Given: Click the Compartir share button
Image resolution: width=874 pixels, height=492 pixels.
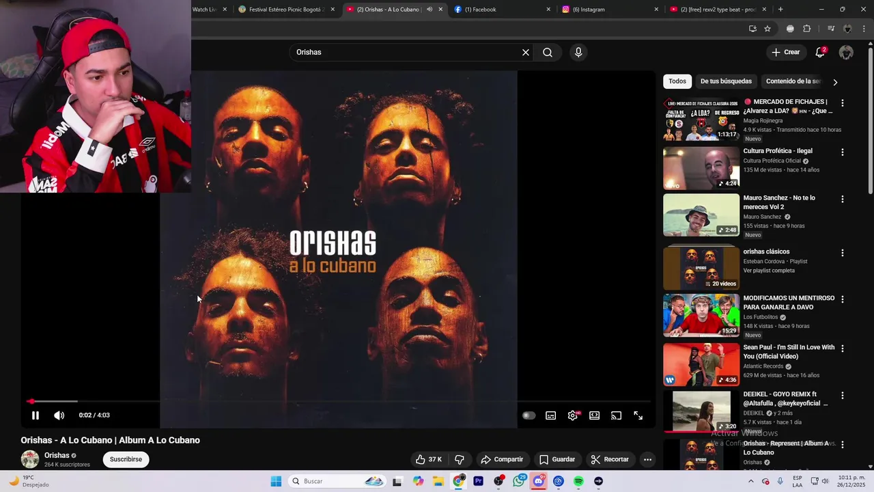Looking at the screenshot, I should (x=502, y=459).
